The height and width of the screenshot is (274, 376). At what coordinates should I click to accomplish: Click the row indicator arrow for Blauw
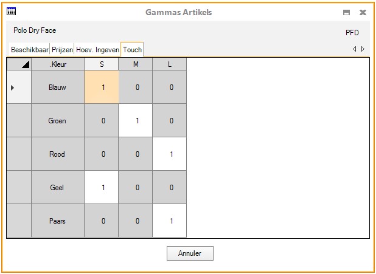click(x=13, y=87)
